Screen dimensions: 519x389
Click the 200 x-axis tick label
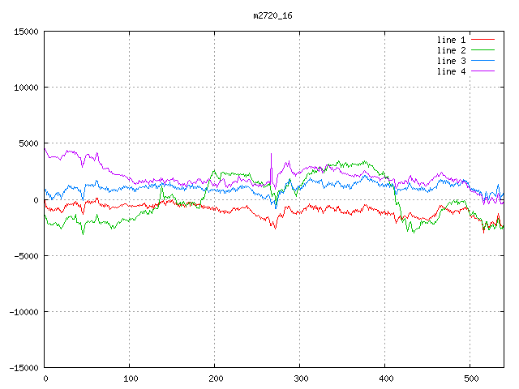[215, 378]
